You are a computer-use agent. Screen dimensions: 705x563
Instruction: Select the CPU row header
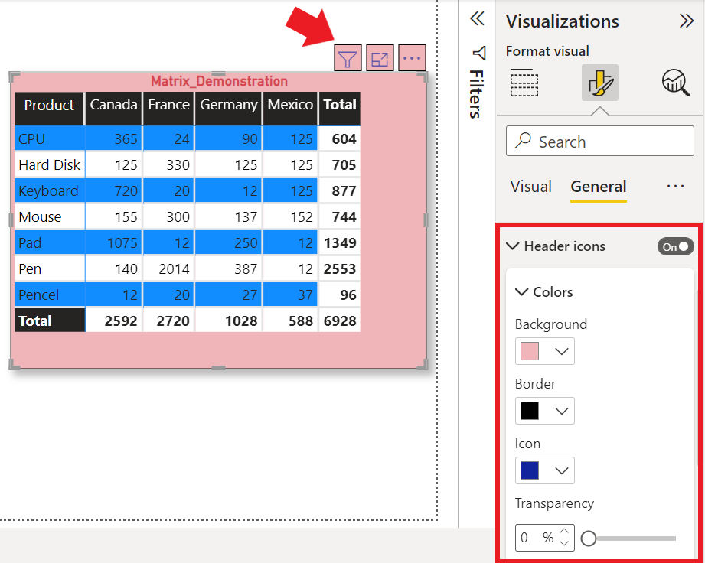coord(50,138)
